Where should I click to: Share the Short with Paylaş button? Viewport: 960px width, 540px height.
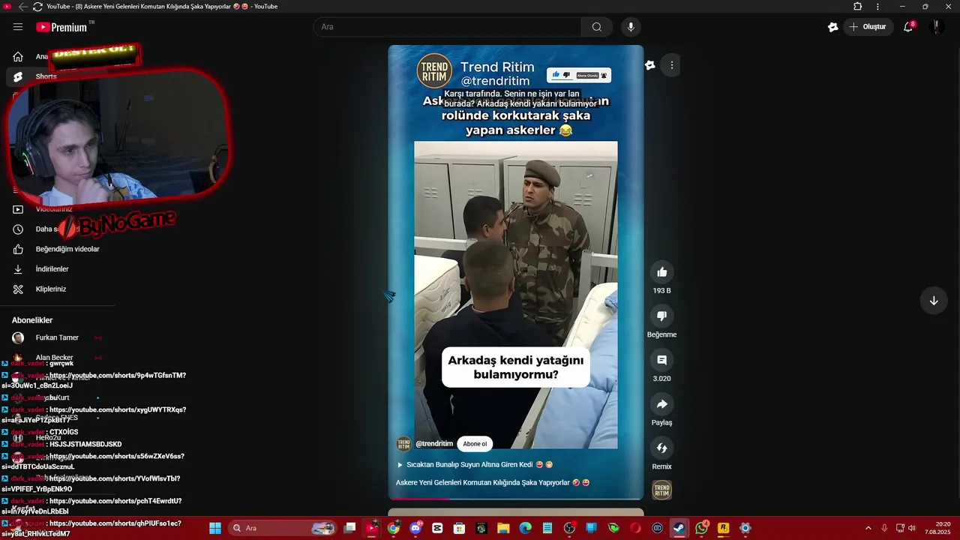pyautogui.click(x=661, y=404)
